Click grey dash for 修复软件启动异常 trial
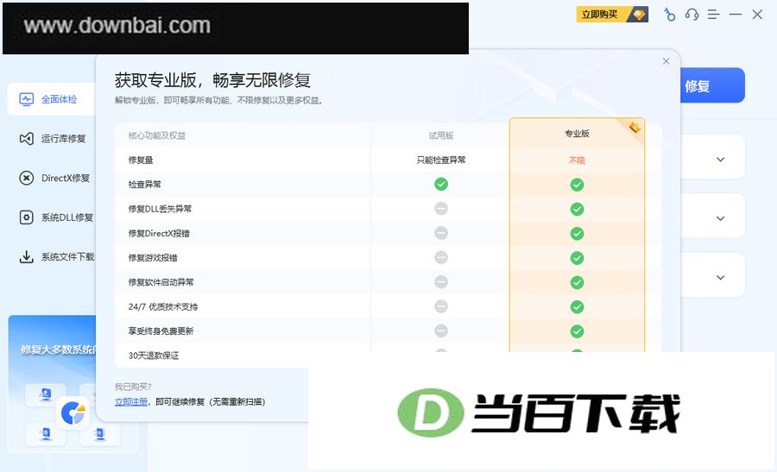This screenshot has width=777, height=472. (441, 282)
